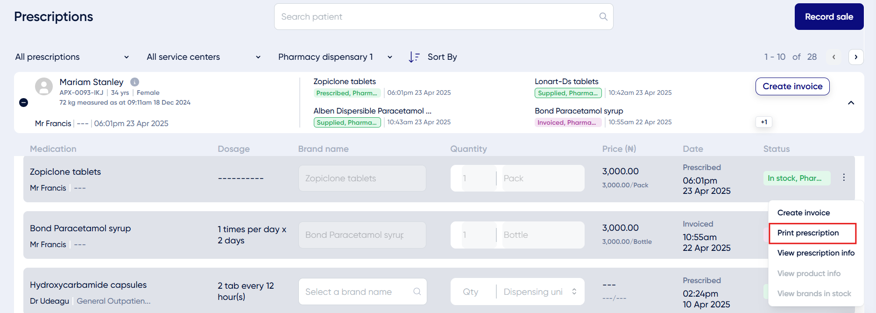The width and height of the screenshot is (876, 313).
Task: Collapse Mariam Stanley's prescription card
Action: coord(851,103)
